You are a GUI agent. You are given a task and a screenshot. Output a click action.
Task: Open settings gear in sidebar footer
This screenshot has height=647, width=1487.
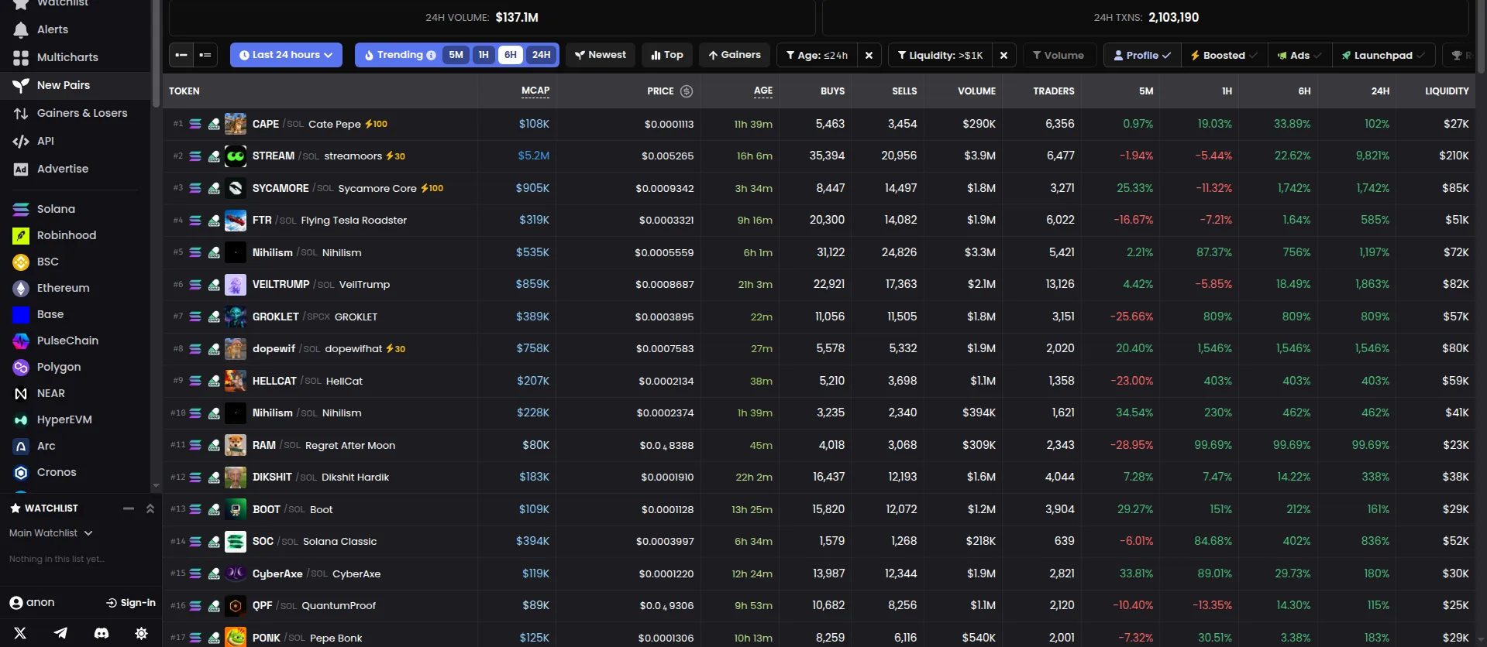[141, 633]
